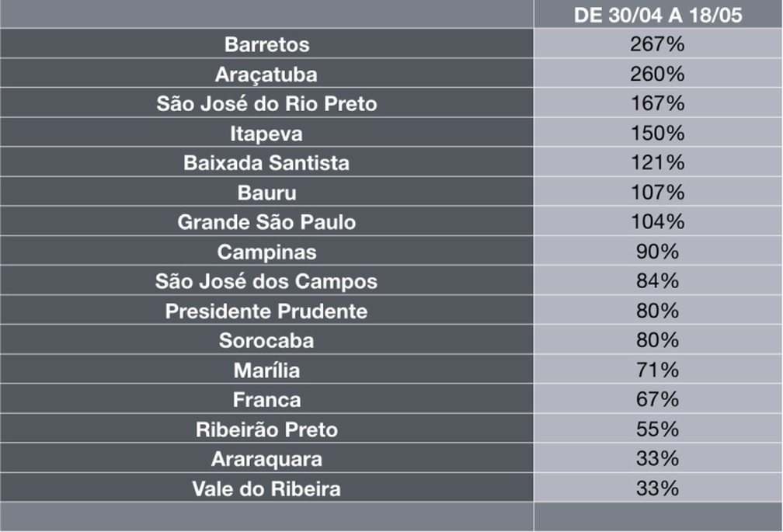The image size is (783, 532).
Task: Click the Araraquara row label
Action: (266, 459)
